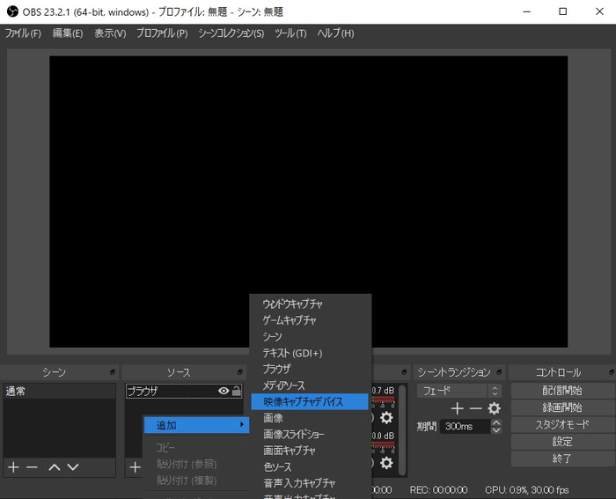The height and width of the screenshot is (499, 616).
Task: Click the 配信開始 button
Action: [x=562, y=391]
